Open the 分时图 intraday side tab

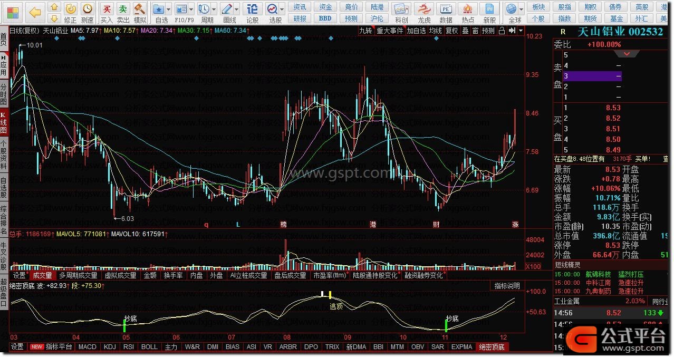4,95
